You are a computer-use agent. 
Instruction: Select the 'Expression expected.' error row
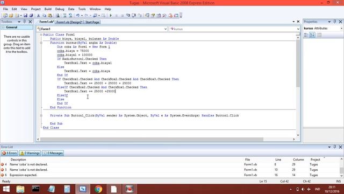(170, 175)
